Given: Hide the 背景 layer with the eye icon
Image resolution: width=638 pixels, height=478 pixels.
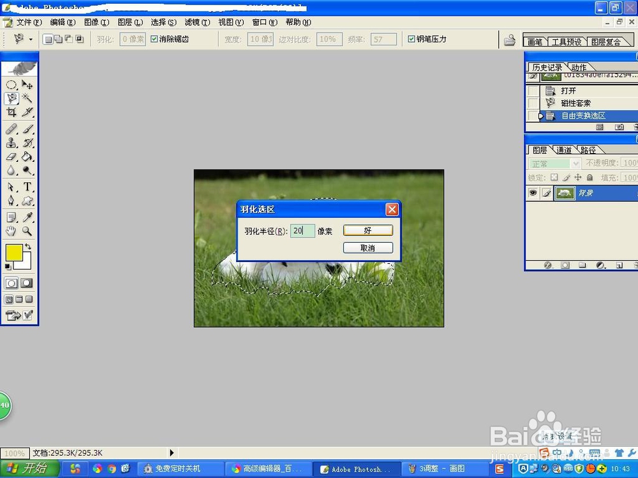Looking at the screenshot, I should pos(533,192).
